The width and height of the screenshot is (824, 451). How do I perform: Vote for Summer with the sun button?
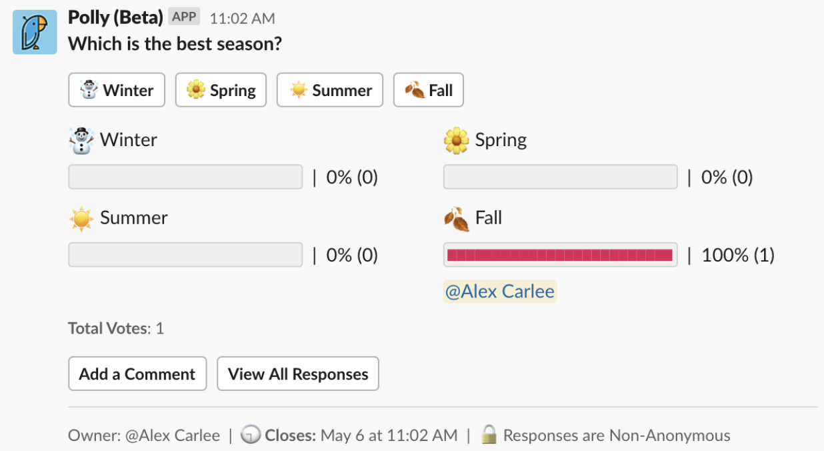coord(330,90)
